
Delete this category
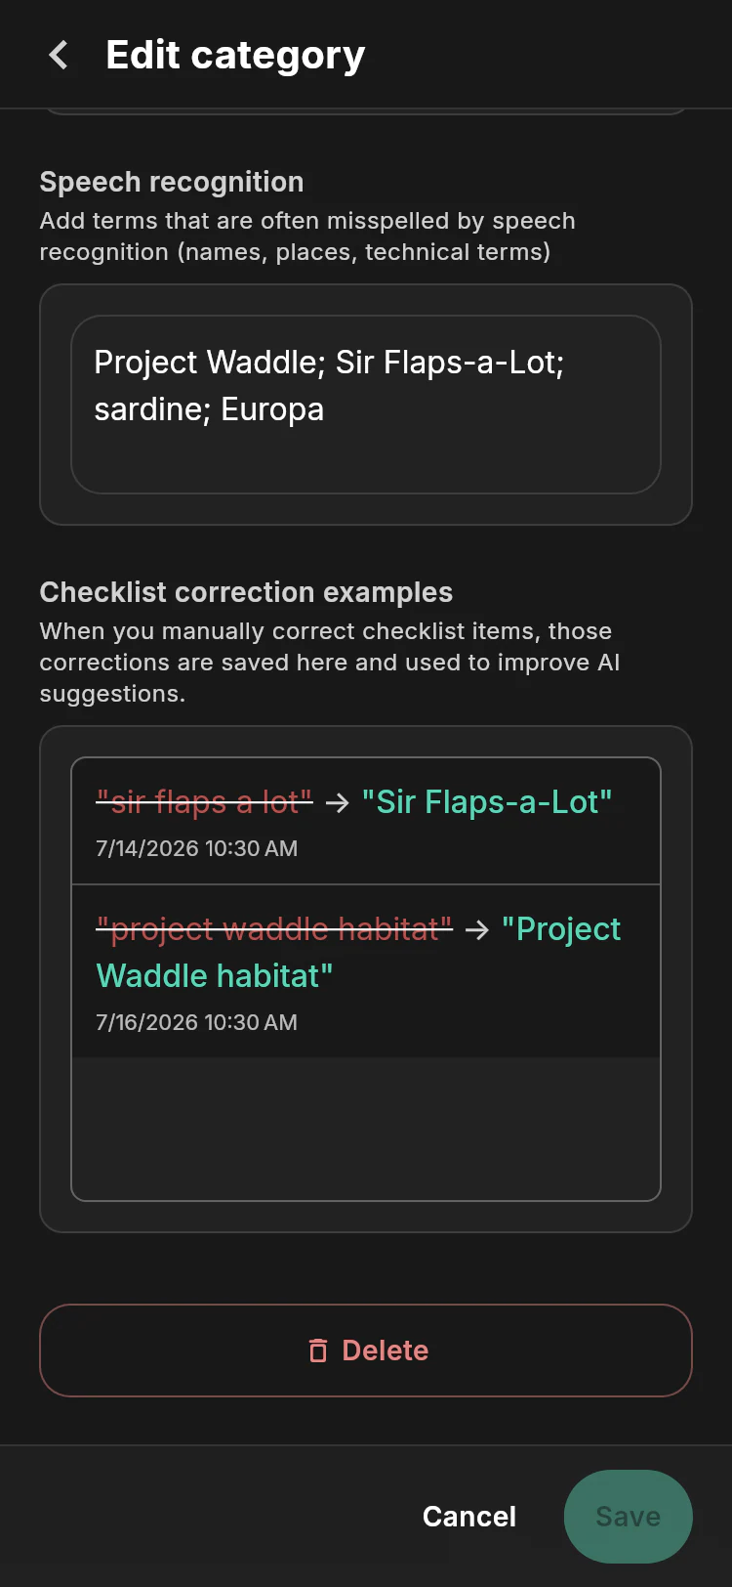pyautogui.click(x=366, y=1351)
